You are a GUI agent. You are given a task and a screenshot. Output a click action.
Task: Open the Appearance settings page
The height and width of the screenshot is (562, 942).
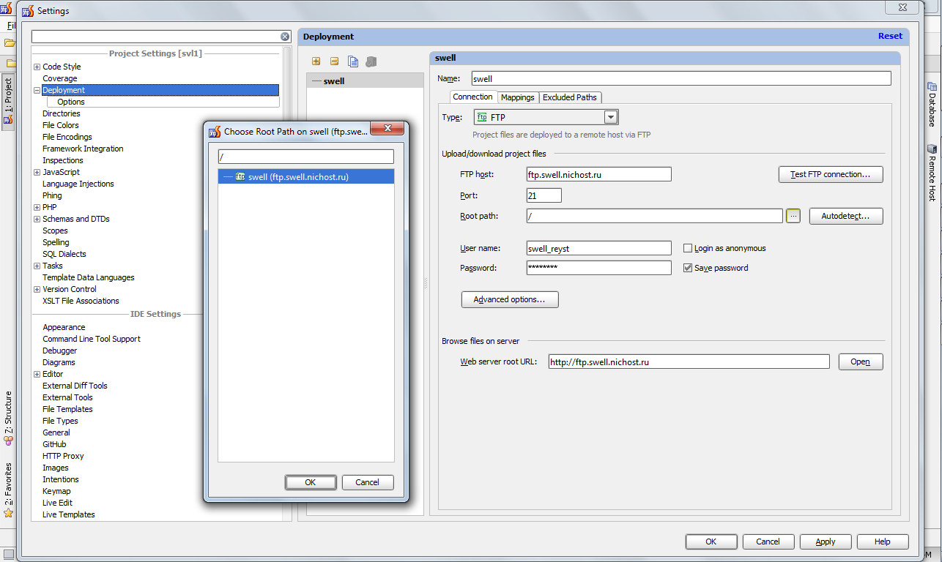tap(64, 327)
